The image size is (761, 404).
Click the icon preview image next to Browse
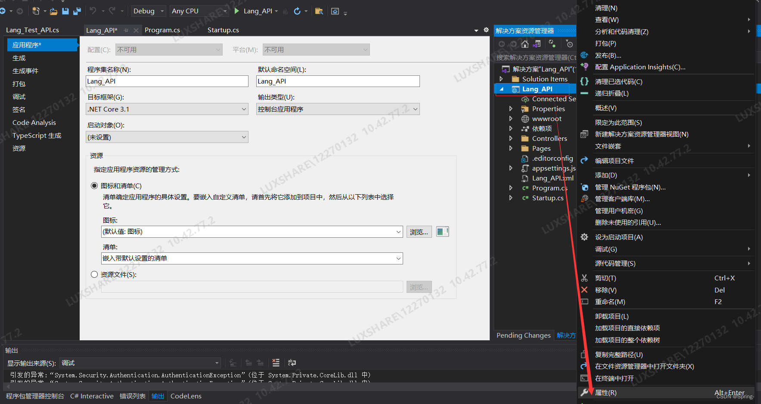pyautogui.click(x=442, y=232)
